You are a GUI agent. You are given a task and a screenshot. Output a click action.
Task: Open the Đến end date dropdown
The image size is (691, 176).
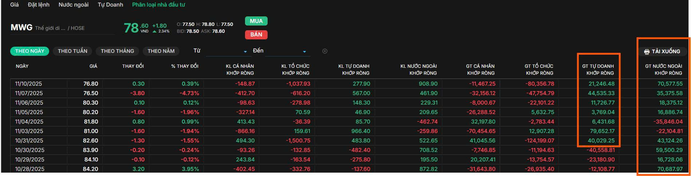click(287, 52)
